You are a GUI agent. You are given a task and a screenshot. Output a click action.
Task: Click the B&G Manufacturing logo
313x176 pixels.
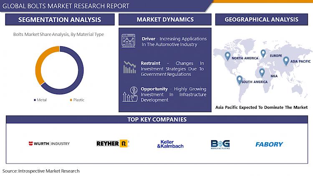coord(220,144)
